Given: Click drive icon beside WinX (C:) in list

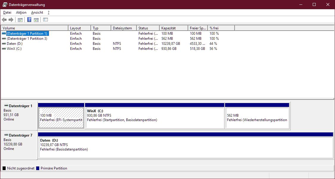Looking at the screenshot, I should (x=4, y=49).
